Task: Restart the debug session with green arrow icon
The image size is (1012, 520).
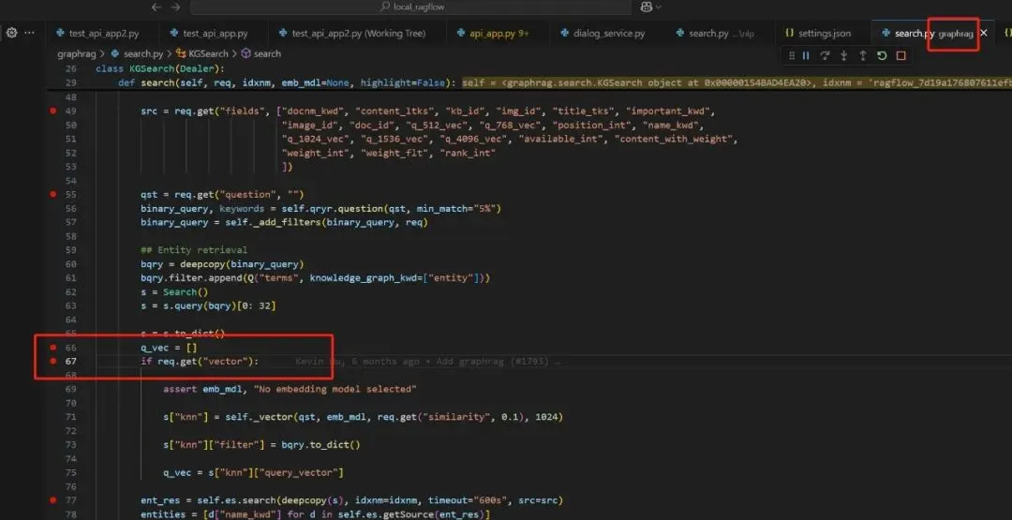Action: pos(882,55)
